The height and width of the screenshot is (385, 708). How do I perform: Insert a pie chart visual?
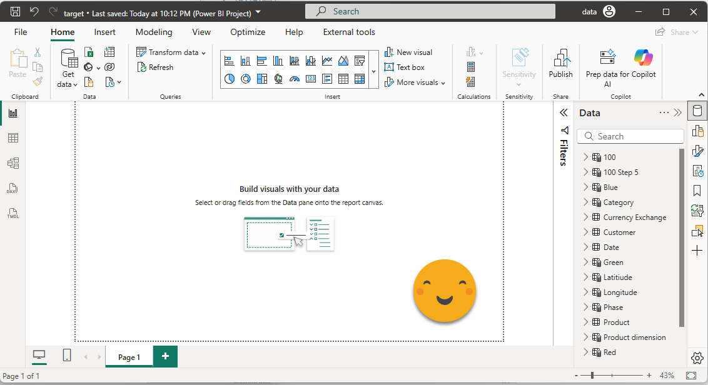click(x=230, y=79)
